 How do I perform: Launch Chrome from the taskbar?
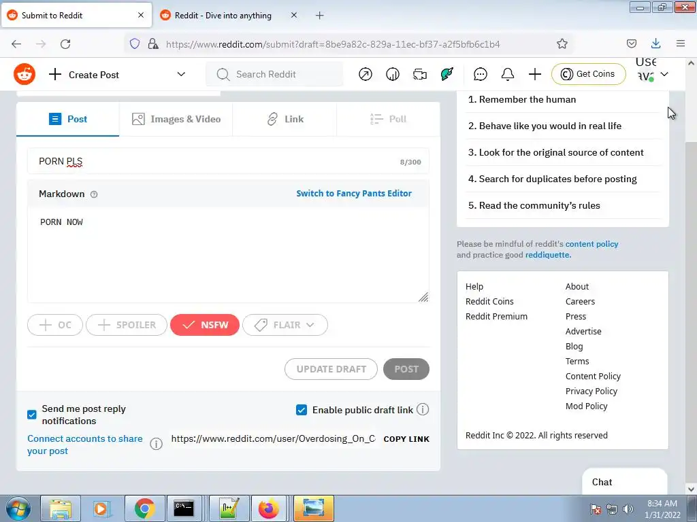click(145, 508)
